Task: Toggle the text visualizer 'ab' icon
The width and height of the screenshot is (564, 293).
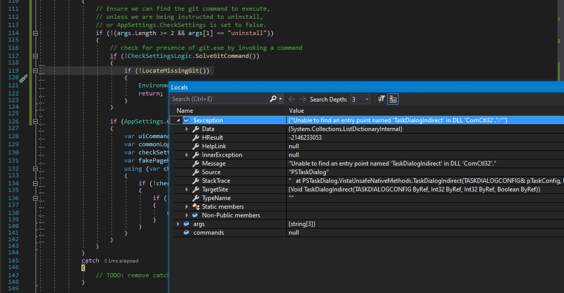Action: 393,99
